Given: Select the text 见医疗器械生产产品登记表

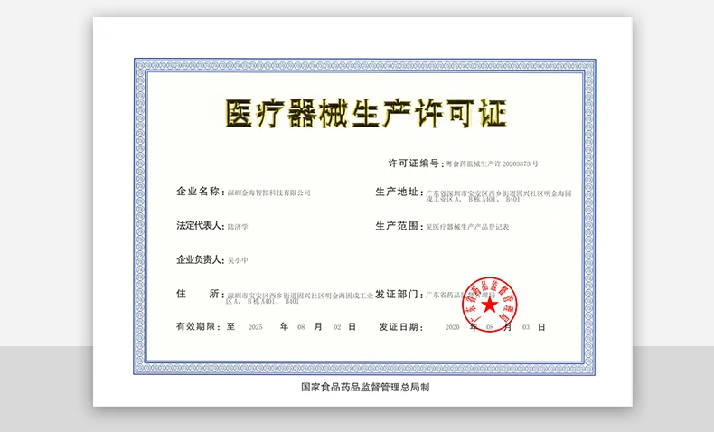Looking at the screenshot, I should (x=467, y=227).
